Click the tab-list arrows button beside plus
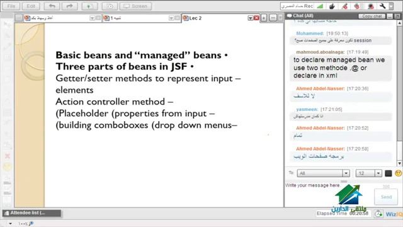The height and width of the screenshot is (227, 403). [x=273, y=18]
